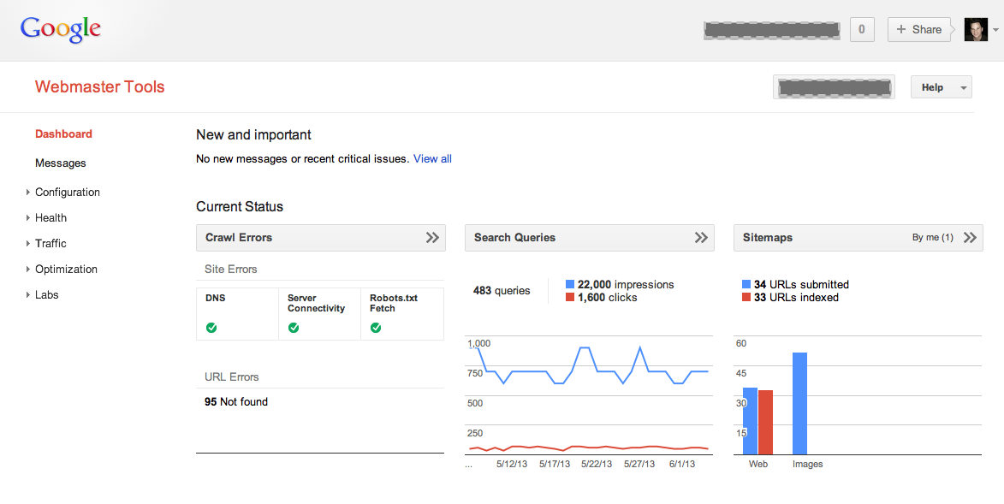Click the 95 Not found URL errors

pos(236,401)
